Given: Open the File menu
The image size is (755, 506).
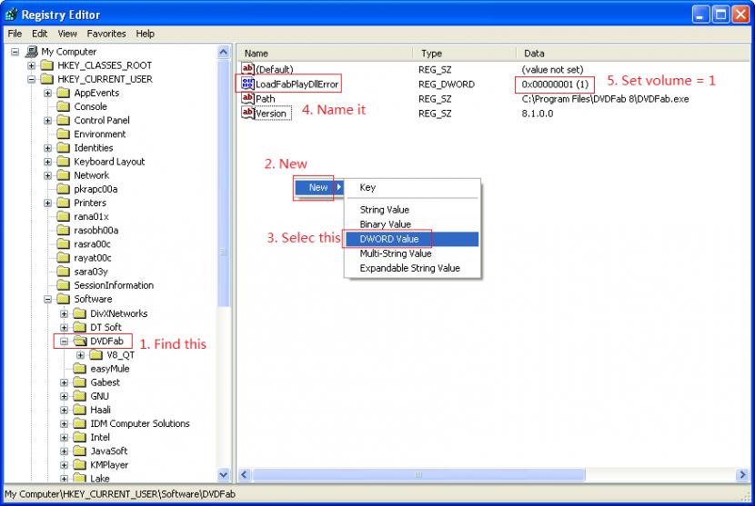Looking at the screenshot, I should [15, 34].
